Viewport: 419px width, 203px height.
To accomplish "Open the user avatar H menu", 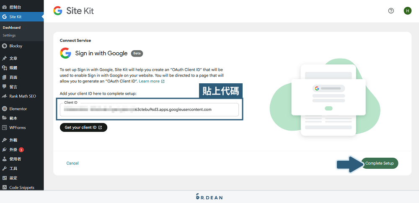I will (x=408, y=11).
